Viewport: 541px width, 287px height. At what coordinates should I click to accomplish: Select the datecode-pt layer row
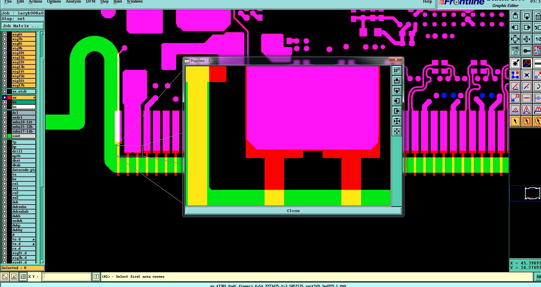point(23,170)
